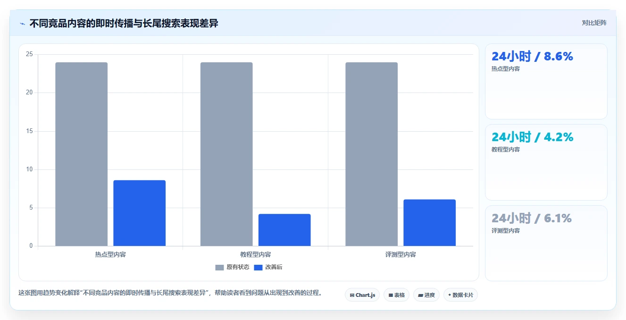Toggle the 原有状态 legend color box
626x320 pixels.
[x=219, y=267]
